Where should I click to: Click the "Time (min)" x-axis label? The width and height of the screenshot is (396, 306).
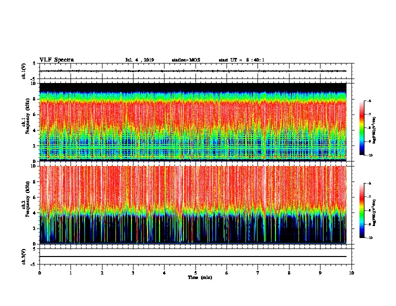point(200,277)
